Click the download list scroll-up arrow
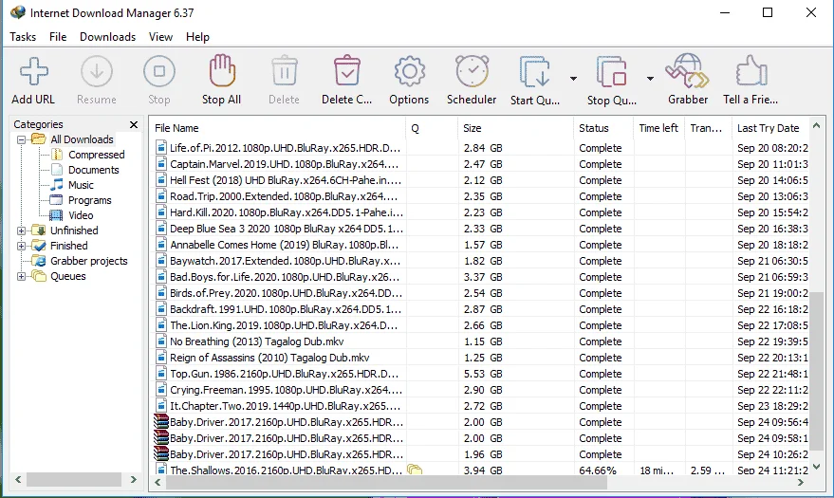 (817, 126)
